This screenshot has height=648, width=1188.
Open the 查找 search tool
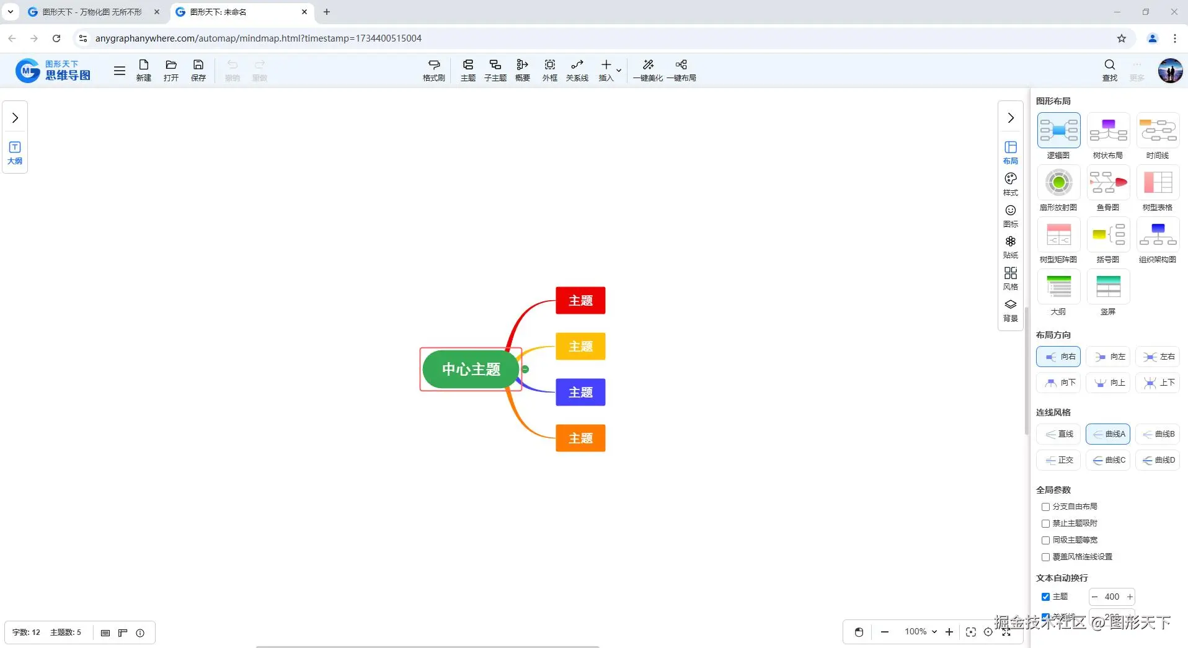[x=1110, y=70]
